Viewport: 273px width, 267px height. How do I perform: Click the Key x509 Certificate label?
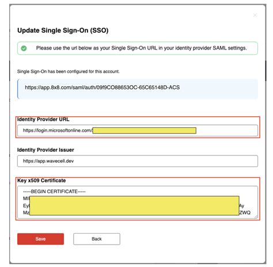[x=41, y=181]
